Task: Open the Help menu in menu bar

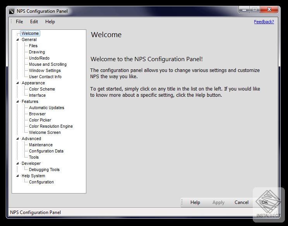Action: tap(50, 22)
